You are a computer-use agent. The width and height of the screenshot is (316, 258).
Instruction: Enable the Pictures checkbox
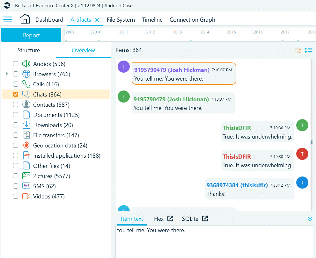click(x=16, y=176)
